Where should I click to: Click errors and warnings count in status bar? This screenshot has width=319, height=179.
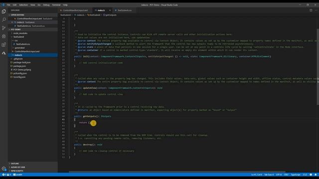(x=6, y=175)
